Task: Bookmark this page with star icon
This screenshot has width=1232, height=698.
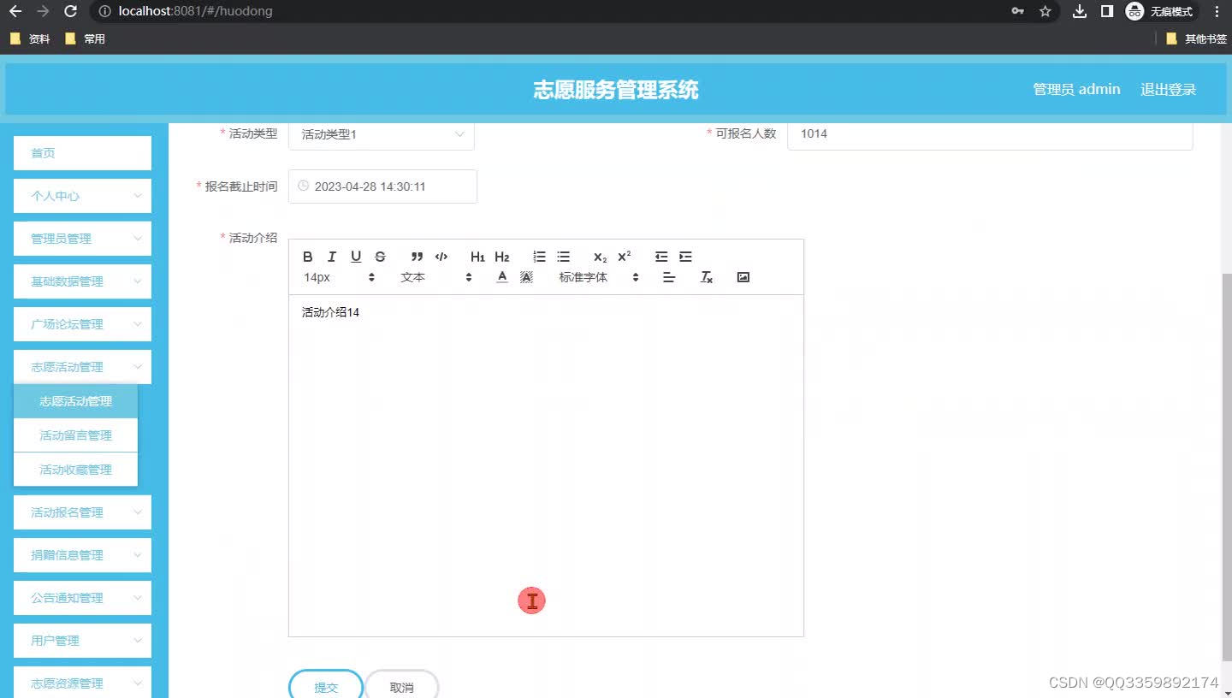Action: click(x=1045, y=11)
